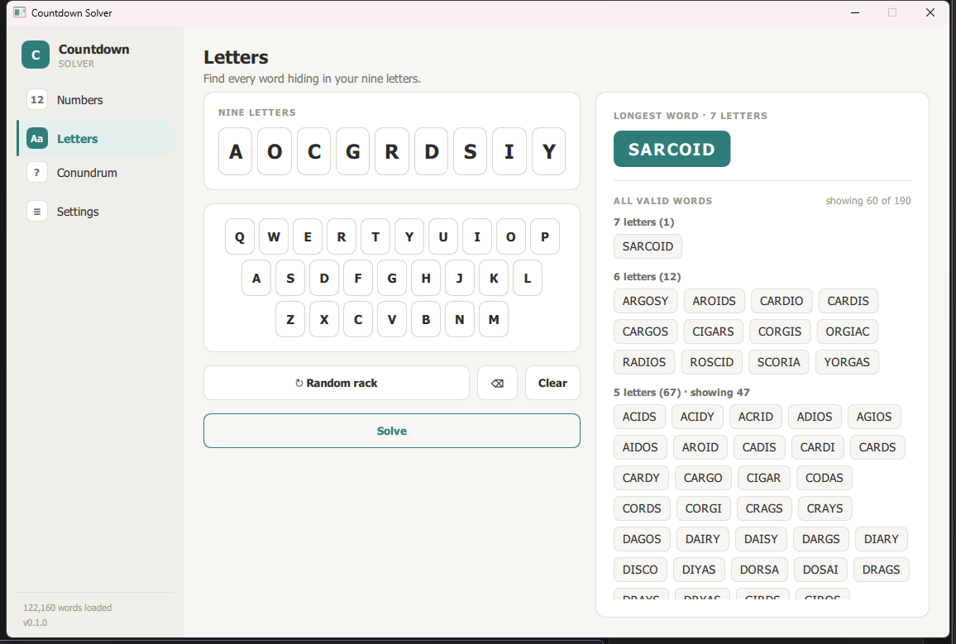The width and height of the screenshot is (956, 644).
Task: Select the CIGARS word chip
Action: [x=714, y=332]
